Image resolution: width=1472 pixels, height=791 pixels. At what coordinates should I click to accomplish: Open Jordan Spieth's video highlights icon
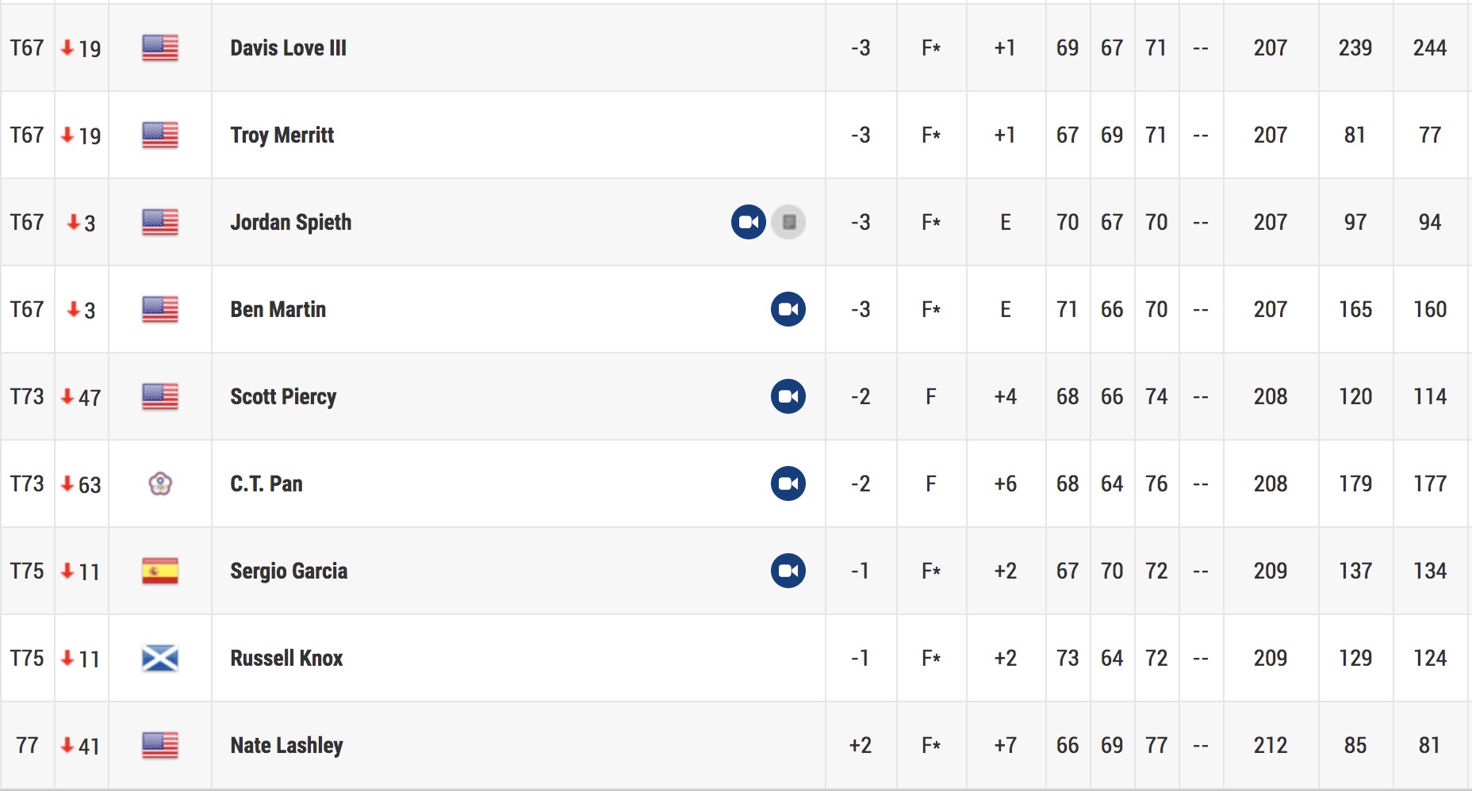748,222
